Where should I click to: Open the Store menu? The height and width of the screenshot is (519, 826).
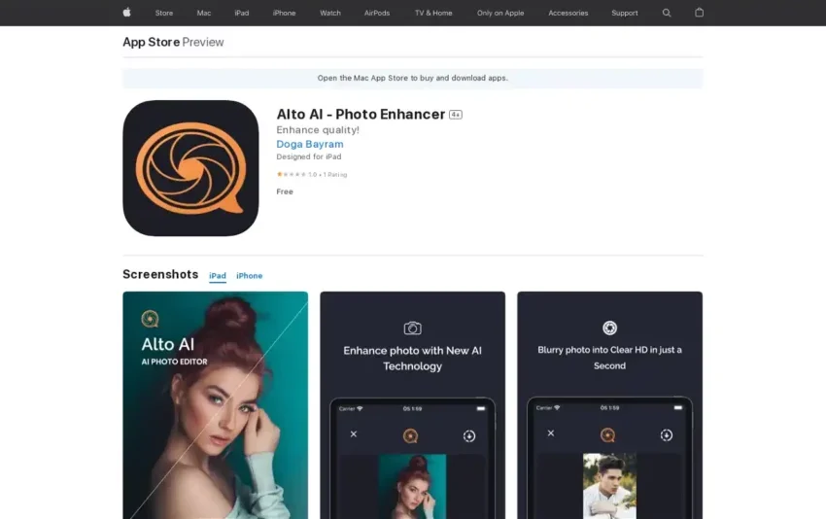164,13
